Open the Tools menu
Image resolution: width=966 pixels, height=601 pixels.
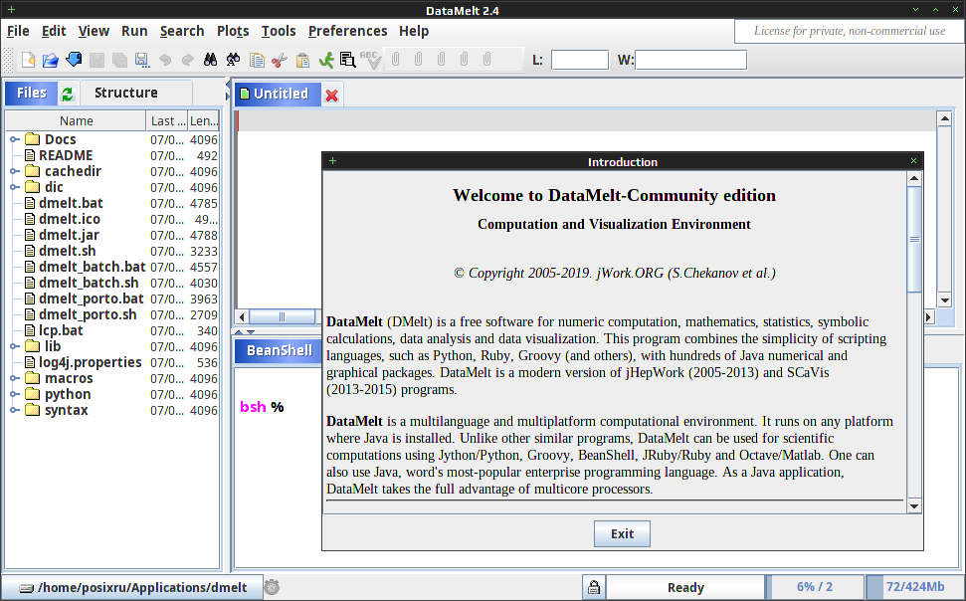point(279,31)
